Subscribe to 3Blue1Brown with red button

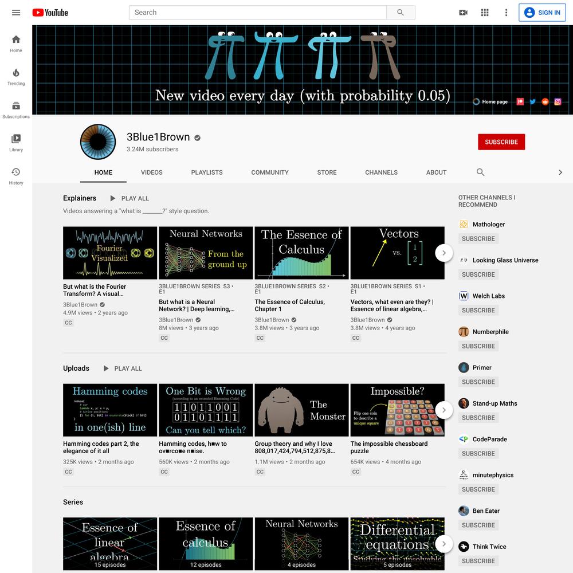point(501,142)
